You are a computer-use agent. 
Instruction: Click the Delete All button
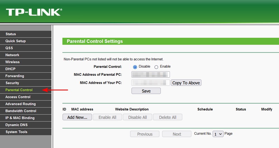[168, 117]
